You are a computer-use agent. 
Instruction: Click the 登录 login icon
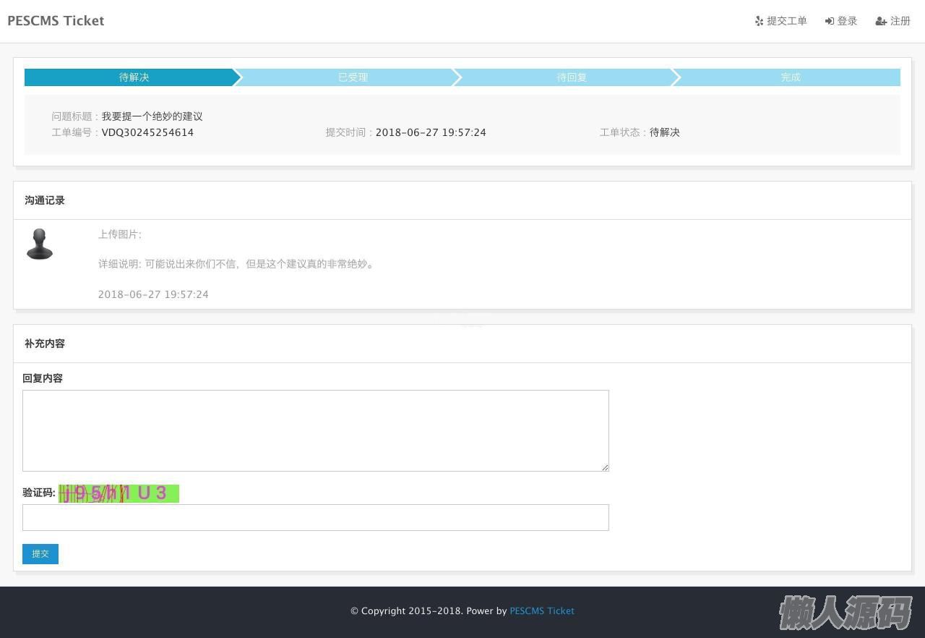830,21
